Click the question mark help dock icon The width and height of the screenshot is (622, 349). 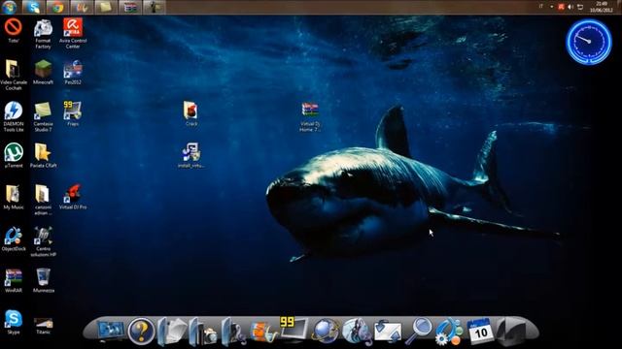coord(141,331)
